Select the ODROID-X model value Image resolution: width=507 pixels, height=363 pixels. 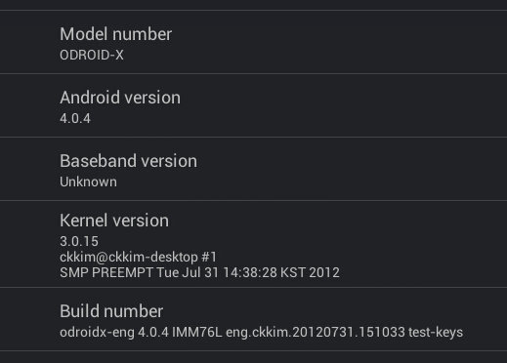pyautogui.click(x=92, y=55)
